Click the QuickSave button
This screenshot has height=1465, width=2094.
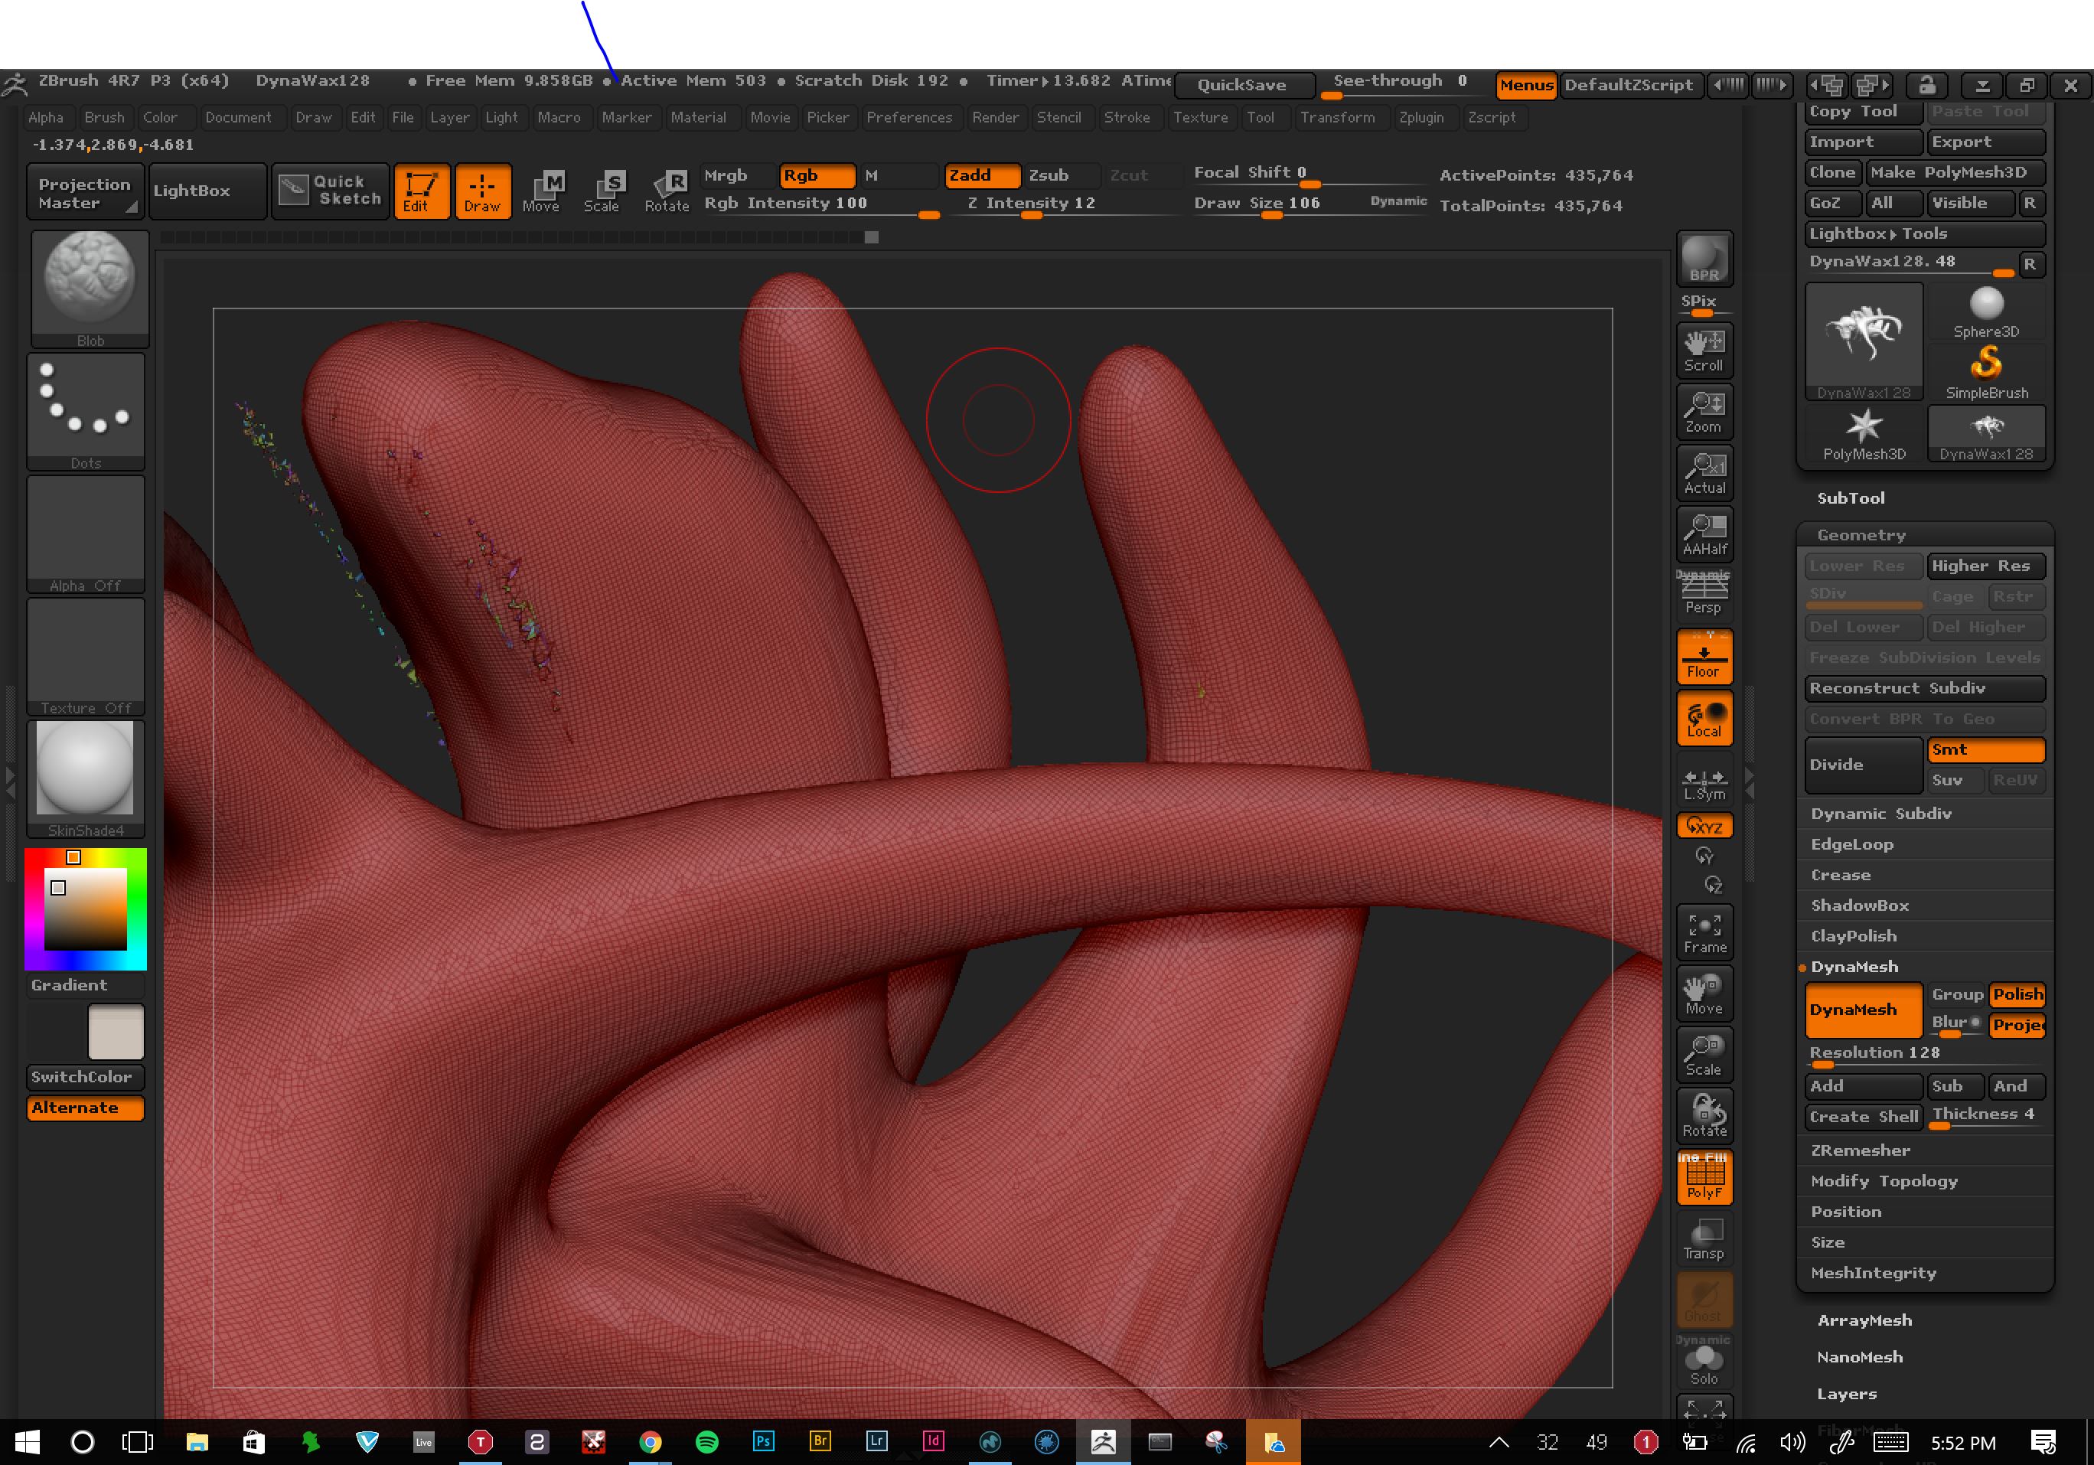coord(1244,85)
